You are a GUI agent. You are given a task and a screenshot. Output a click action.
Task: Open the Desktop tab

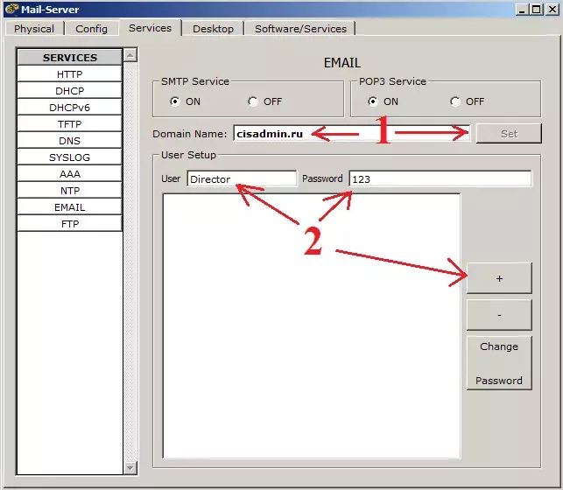[213, 29]
